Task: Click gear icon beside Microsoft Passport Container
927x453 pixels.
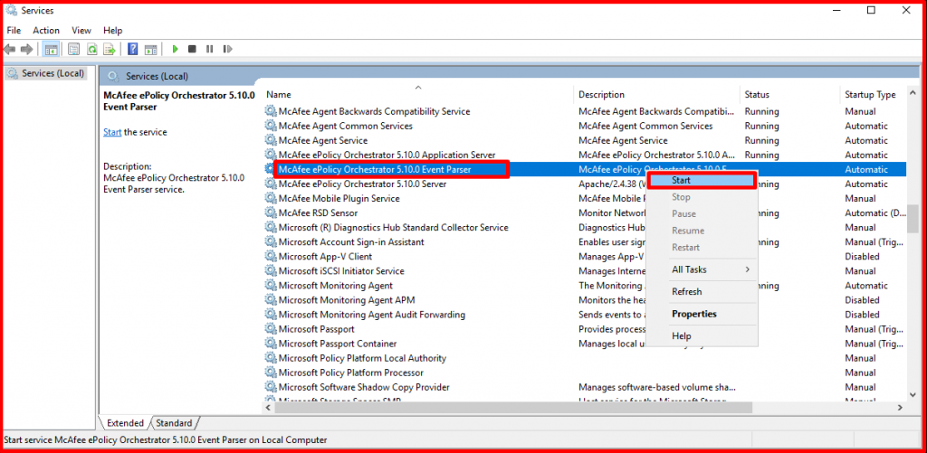Action: [x=270, y=344]
